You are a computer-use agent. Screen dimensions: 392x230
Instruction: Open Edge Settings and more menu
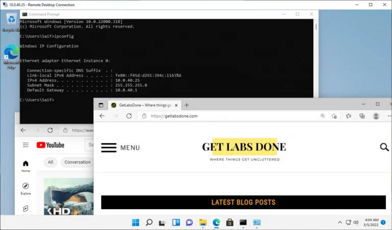coord(389,116)
